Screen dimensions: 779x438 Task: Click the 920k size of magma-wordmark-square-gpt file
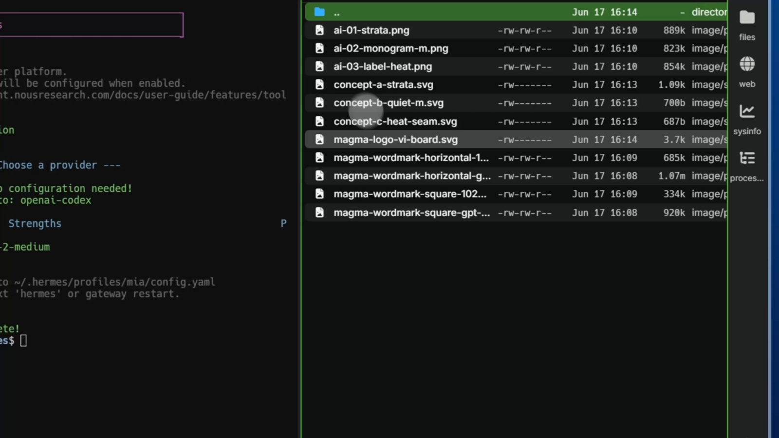click(x=674, y=213)
